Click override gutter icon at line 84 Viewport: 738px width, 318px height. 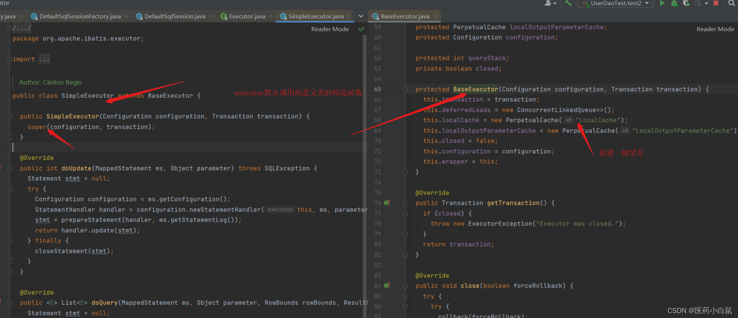(387, 286)
